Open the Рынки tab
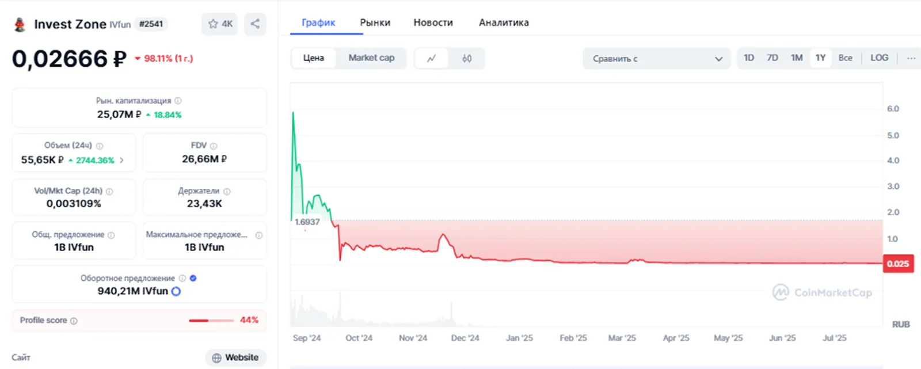Image resolution: width=921 pixels, height=369 pixels. point(375,22)
